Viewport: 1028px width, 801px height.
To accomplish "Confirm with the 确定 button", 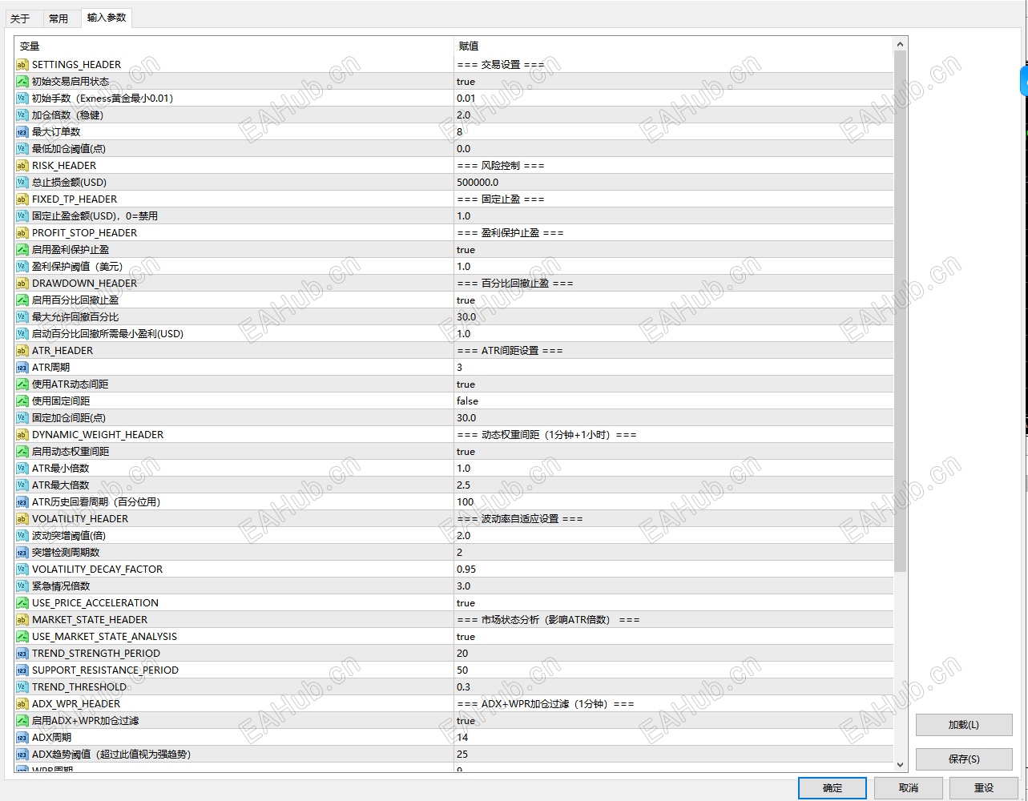I will (832, 788).
